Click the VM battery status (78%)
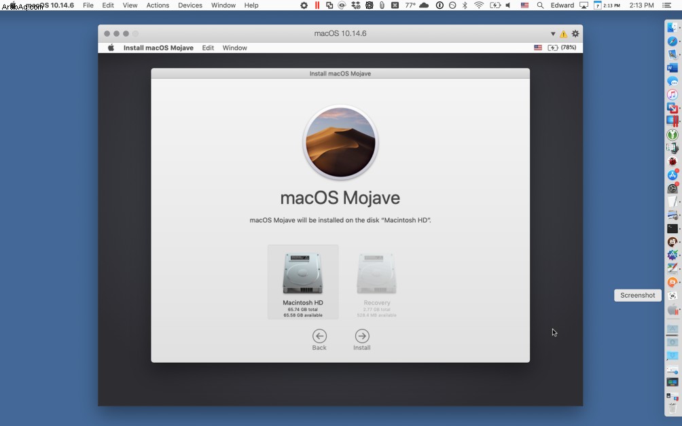682x426 pixels. click(562, 48)
